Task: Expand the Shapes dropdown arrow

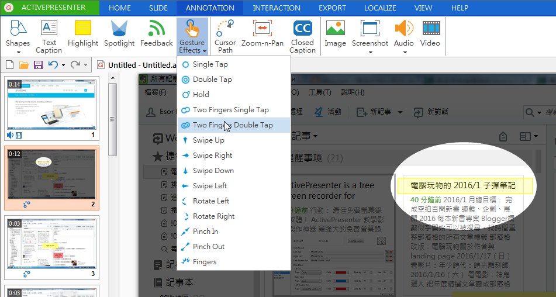Action: (19, 53)
